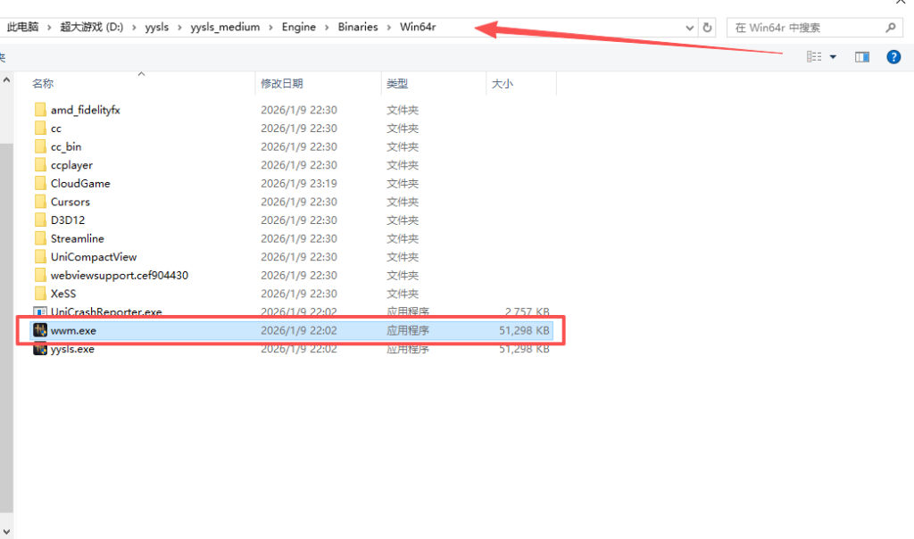This screenshot has height=539, width=914.
Task: Open the amd_fidelityfx folder icon
Action: click(40, 110)
